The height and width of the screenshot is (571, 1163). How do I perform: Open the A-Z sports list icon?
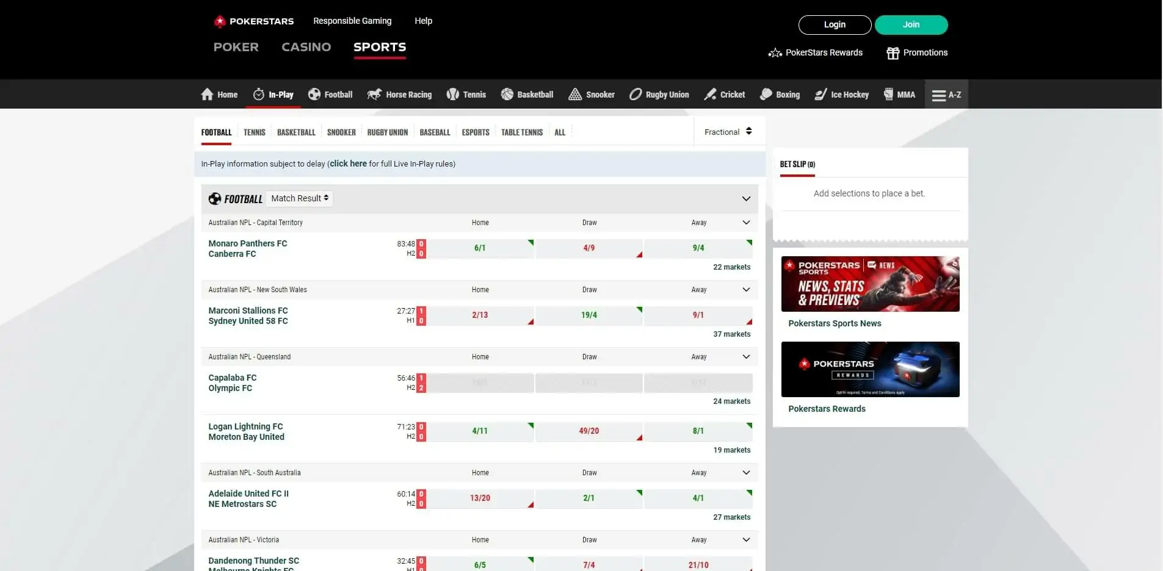(938, 94)
